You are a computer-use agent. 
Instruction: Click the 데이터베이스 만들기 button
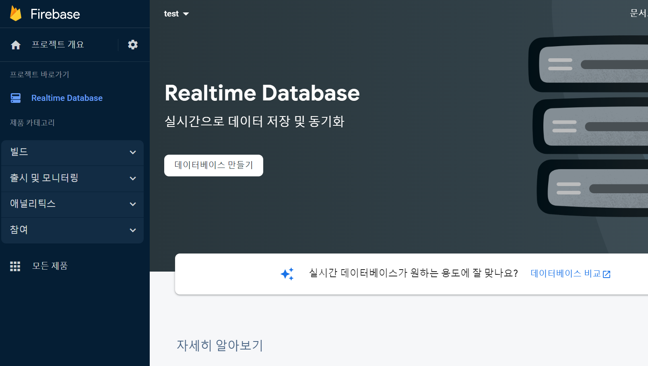(213, 165)
